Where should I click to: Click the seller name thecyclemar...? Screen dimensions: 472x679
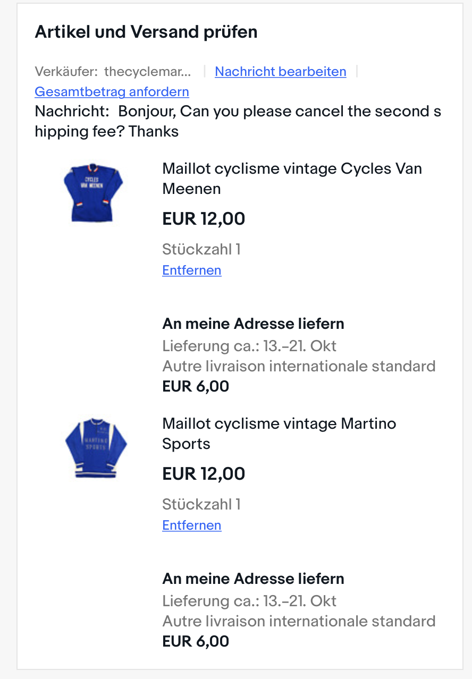click(147, 72)
